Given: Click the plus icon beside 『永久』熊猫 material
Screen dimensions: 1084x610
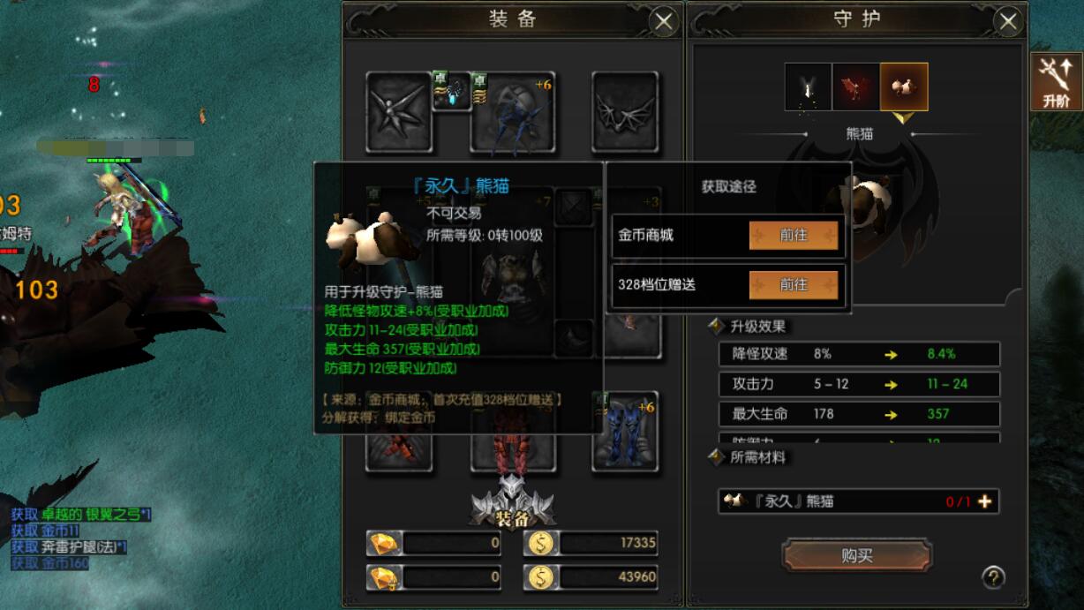Looking at the screenshot, I should [984, 501].
